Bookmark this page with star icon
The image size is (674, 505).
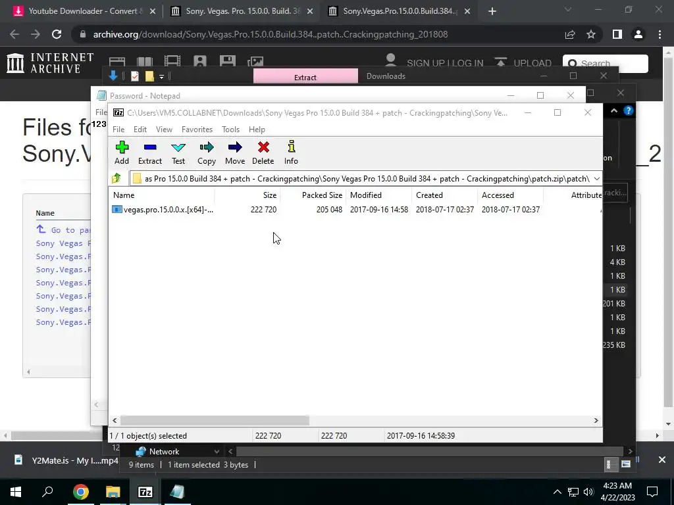pyautogui.click(x=591, y=34)
